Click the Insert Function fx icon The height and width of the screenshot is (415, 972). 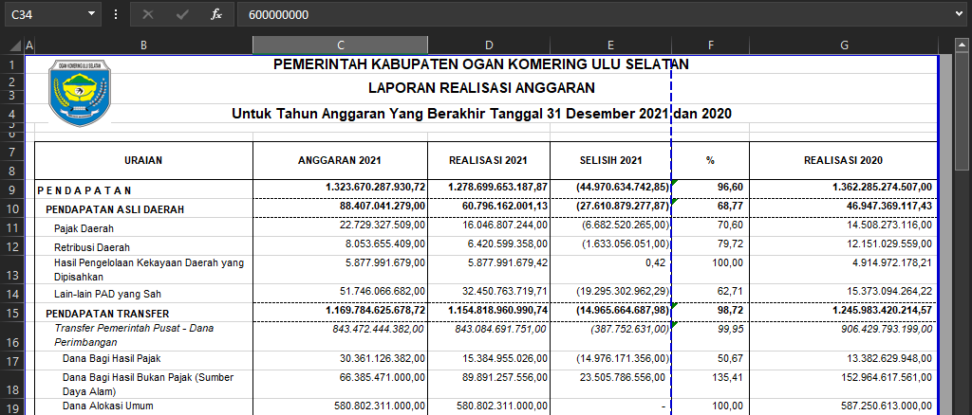(216, 14)
